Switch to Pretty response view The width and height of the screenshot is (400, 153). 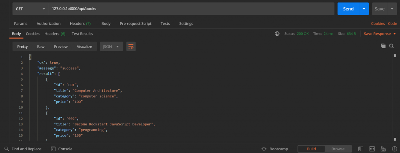click(22, 47)
